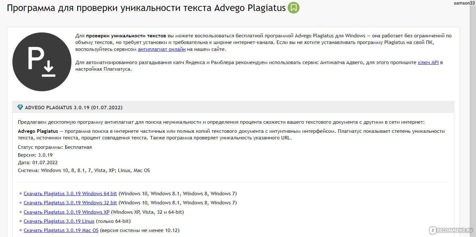The image size is (476, 237).
Task: Click the diamond icon before ADVEGO PLAGIATUS 3.0.19
Action: (x=20, y=107)
